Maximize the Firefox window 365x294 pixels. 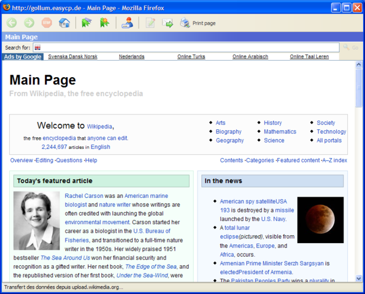tap(347, 8)
